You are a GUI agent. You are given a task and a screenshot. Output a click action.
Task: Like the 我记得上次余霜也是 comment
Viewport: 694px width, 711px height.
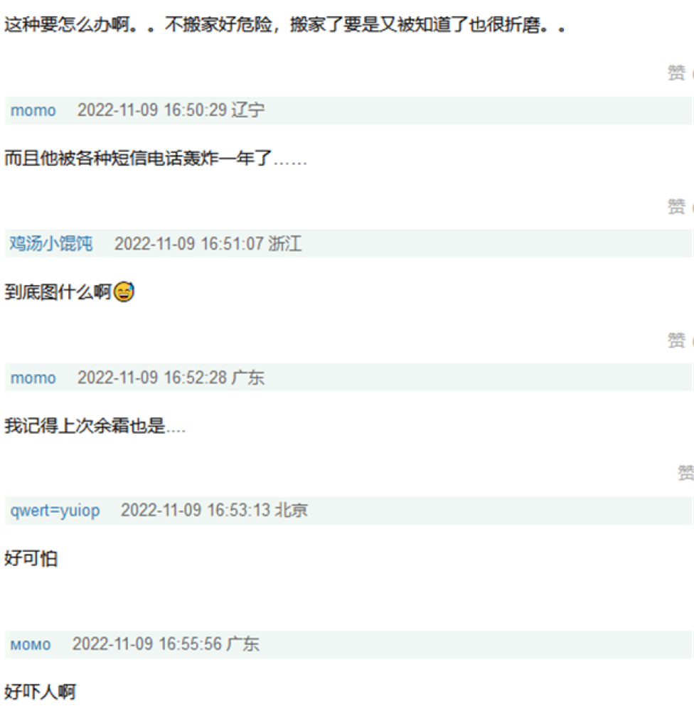pos(686,473)
